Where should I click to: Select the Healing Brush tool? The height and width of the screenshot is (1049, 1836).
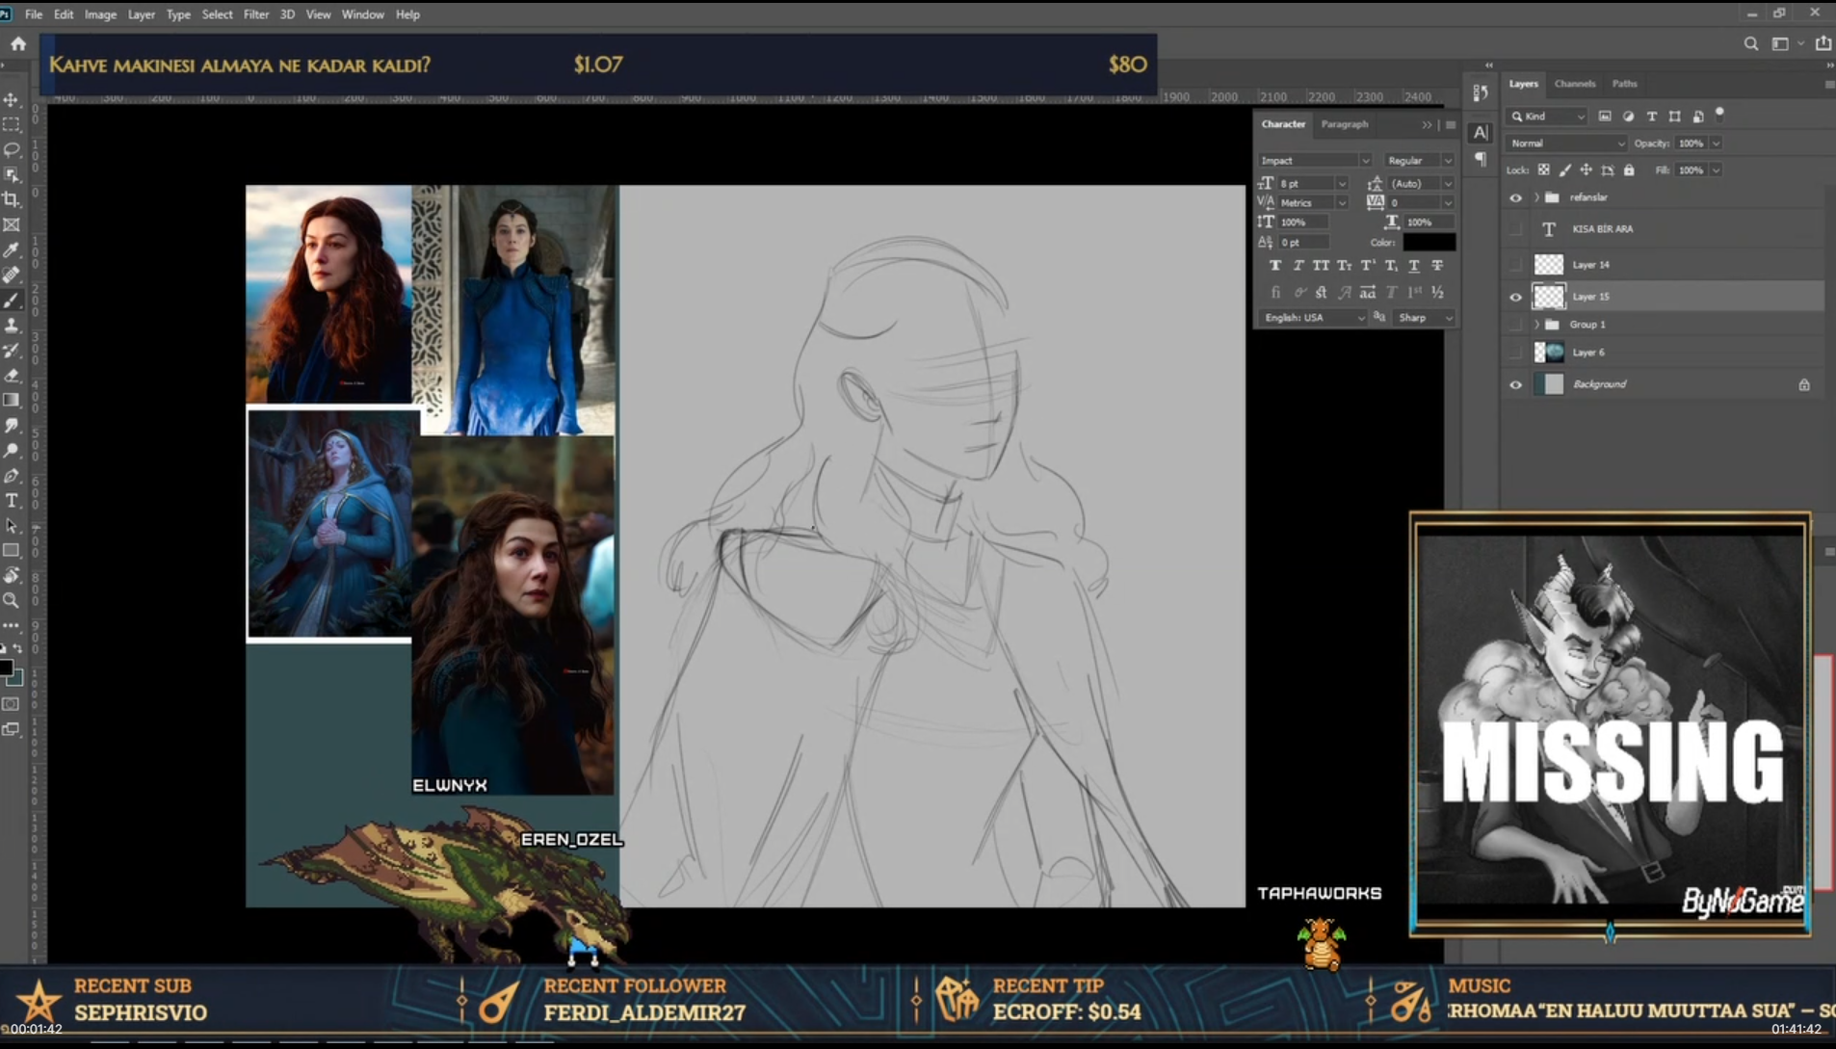(12, 275)
